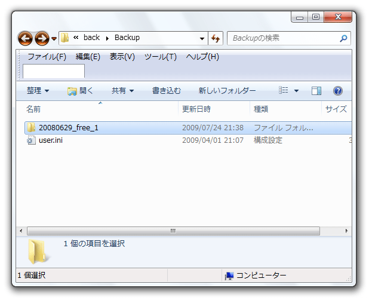Click date 2009/04/01 21:07
Viewport: 369px width, 300px height.
(213, 140)
